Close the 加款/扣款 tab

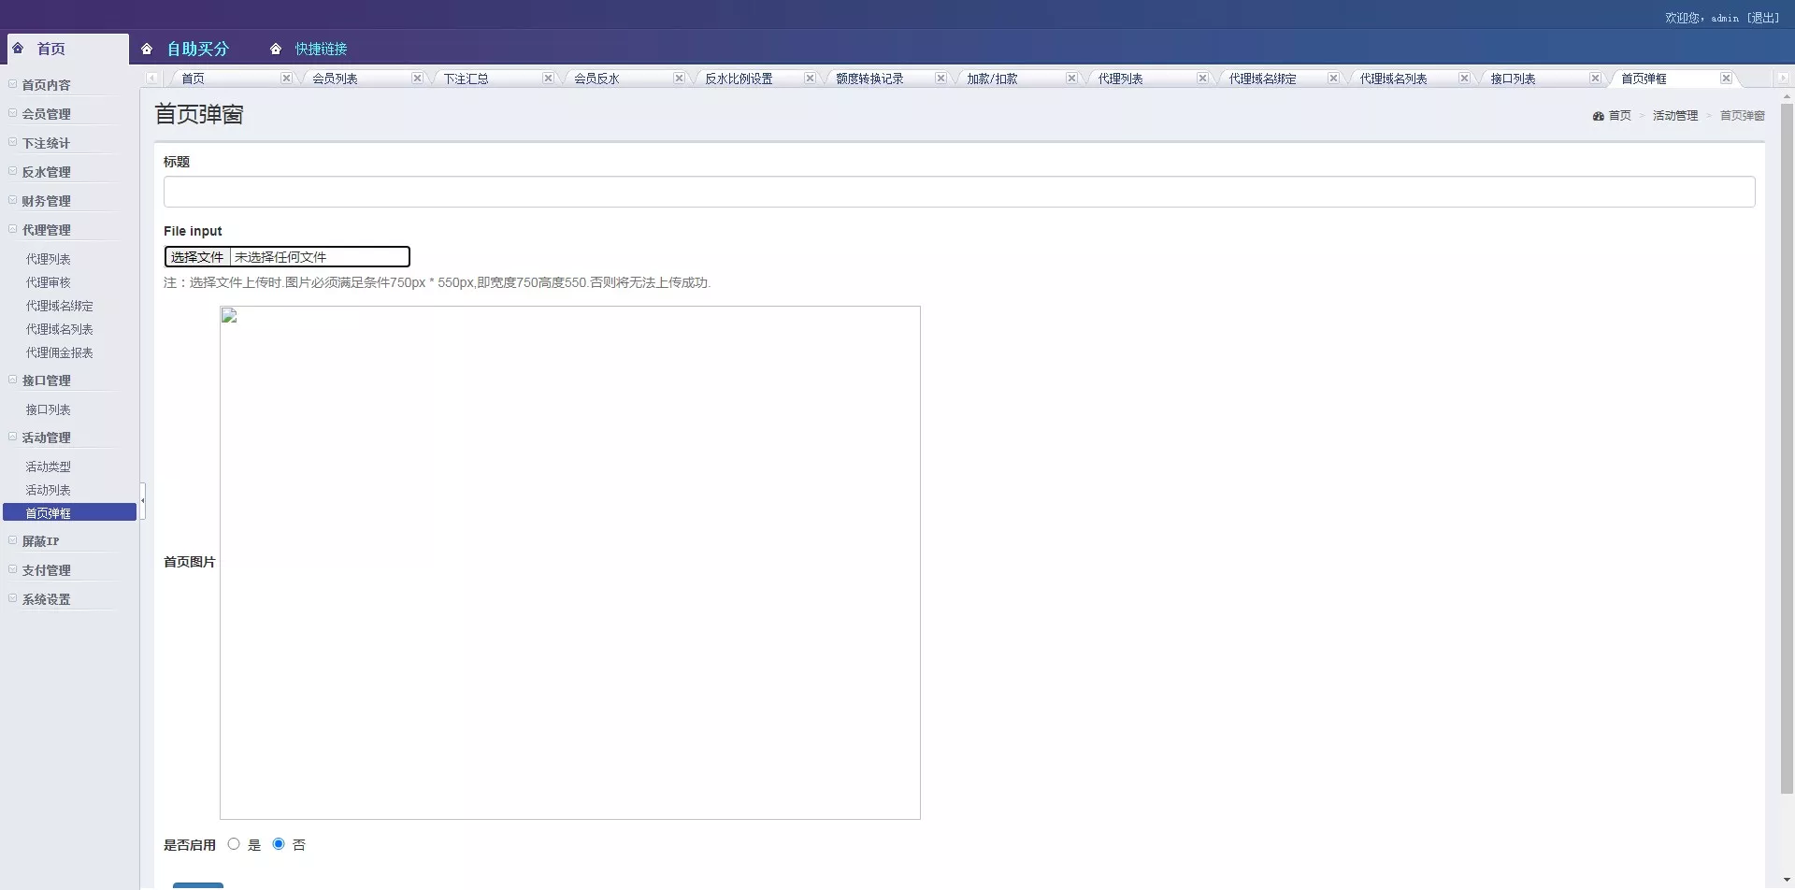coord(1071,79)
